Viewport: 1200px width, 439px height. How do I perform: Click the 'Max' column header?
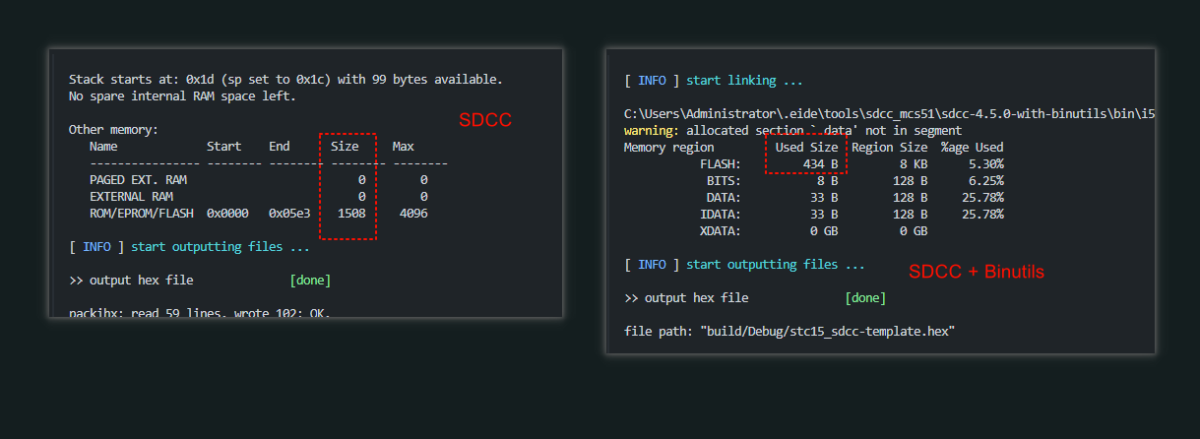pos(403,147)
